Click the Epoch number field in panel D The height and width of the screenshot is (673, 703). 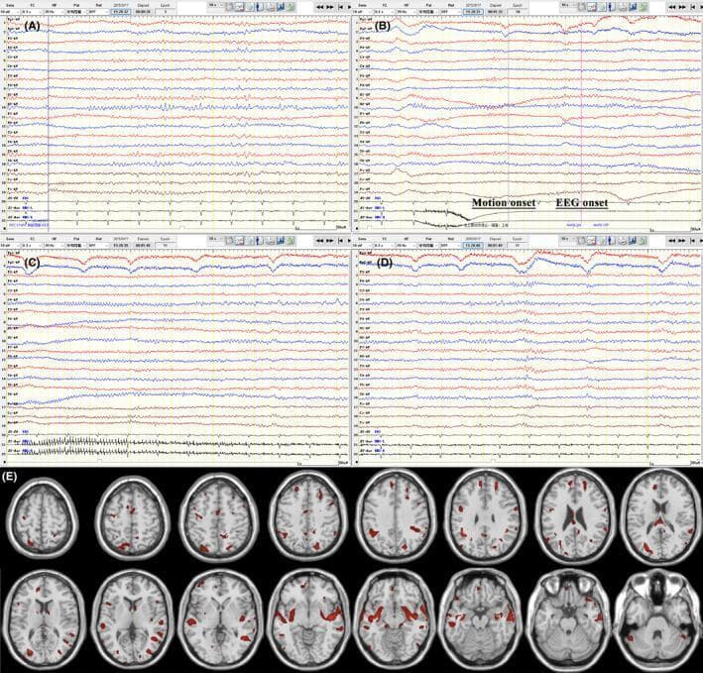click(518, 246)
